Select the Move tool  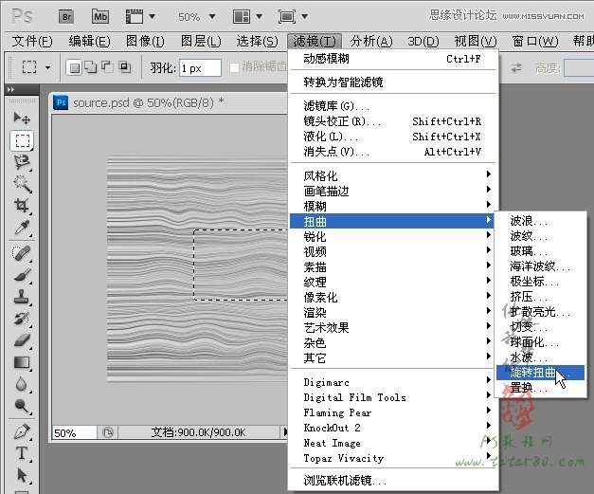pyautogui.click(x=22, y=119)
